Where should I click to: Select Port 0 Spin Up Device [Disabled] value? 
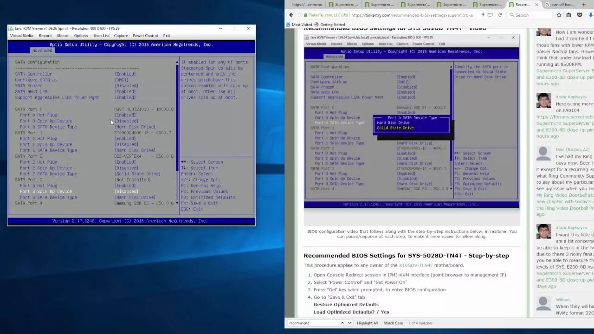[126, 121]
